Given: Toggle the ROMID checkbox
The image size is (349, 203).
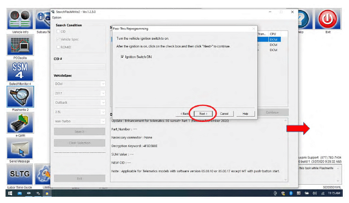Looking at the screenshot, I should click(58, 47).
